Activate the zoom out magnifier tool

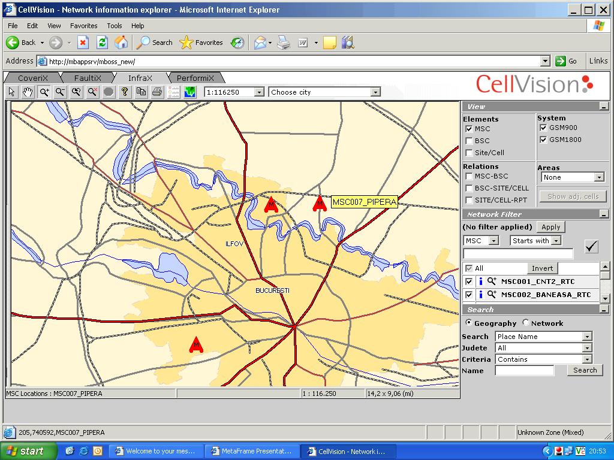tap(60, 92)
